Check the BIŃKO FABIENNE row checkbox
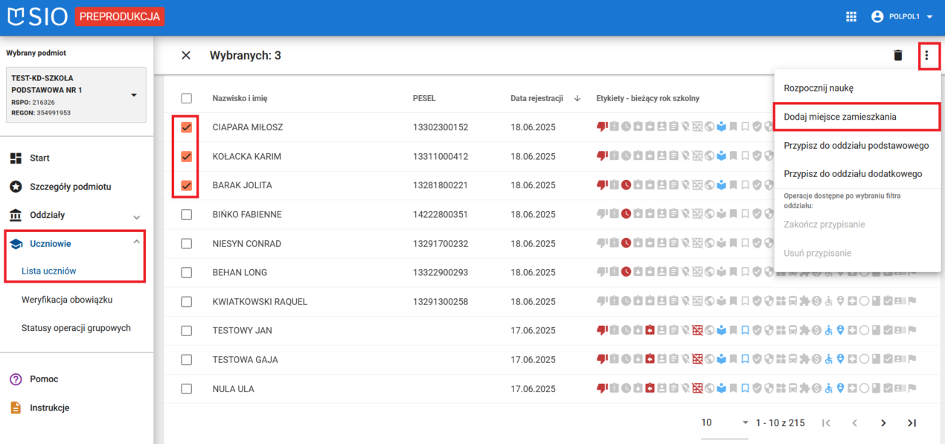The height and width of the screenshot is (444, 945). pyautogui.click(x=187, y=214)
